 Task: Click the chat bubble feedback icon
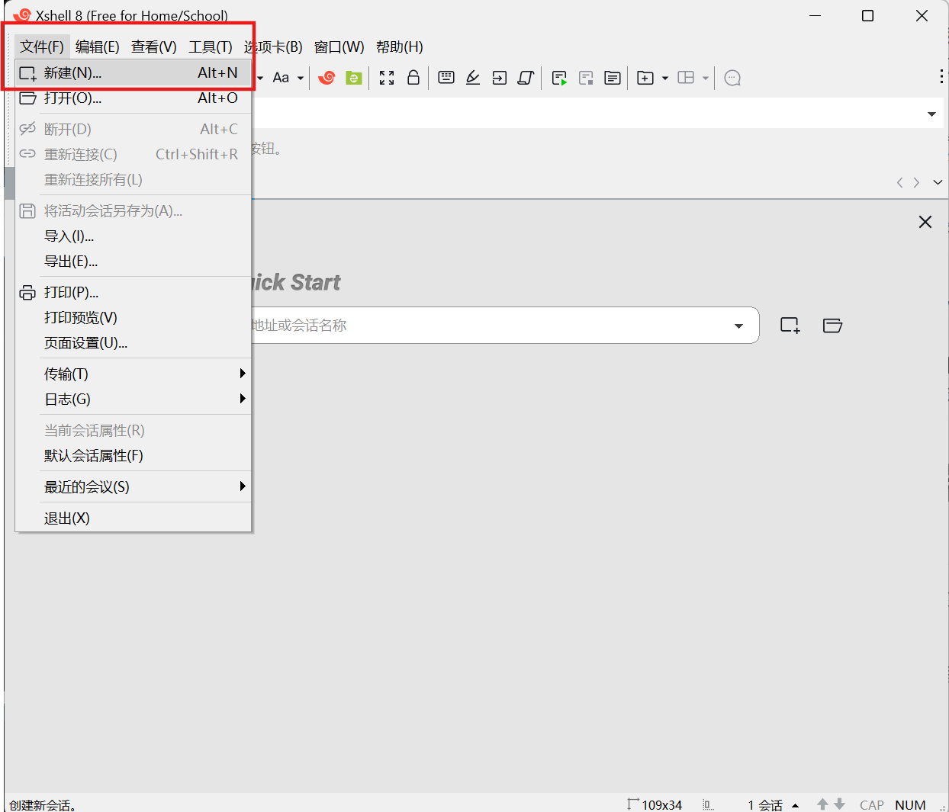pos(732,78)
